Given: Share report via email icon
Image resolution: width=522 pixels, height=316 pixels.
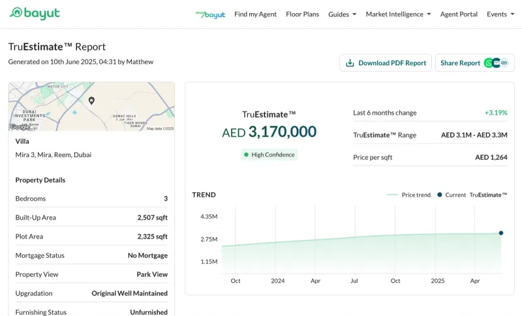Looking at the screenshot, I should 496,63.
